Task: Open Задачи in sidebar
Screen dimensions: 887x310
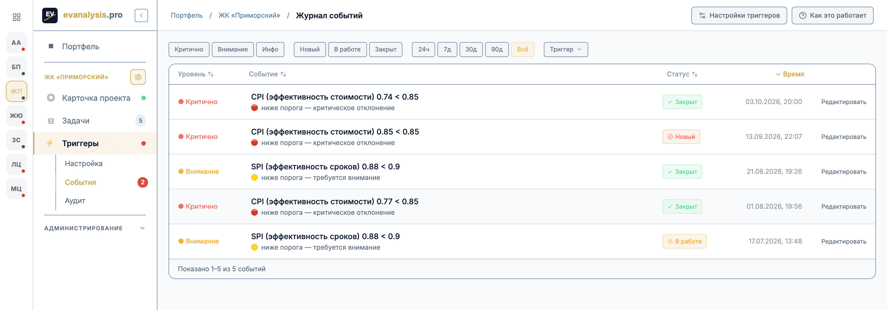Action: pos(95,121)
